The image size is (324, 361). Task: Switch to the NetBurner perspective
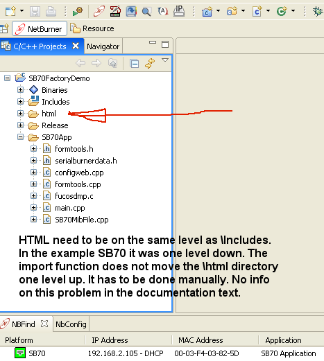point(40,28)
